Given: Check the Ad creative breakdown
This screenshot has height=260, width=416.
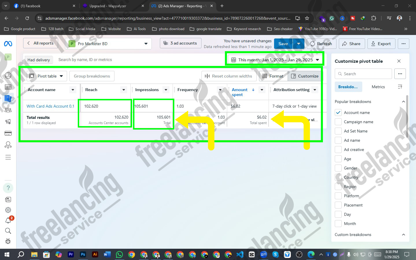Looking at the screenshot, I should tap(338, 150).
